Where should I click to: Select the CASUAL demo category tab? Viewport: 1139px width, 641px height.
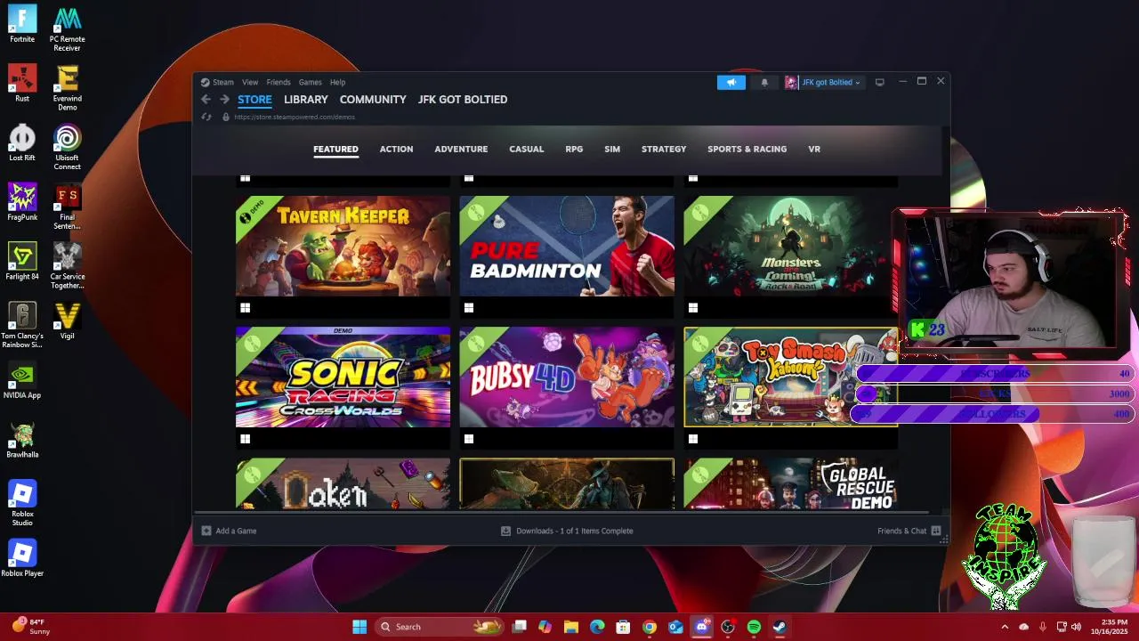(x=527, y=150)
